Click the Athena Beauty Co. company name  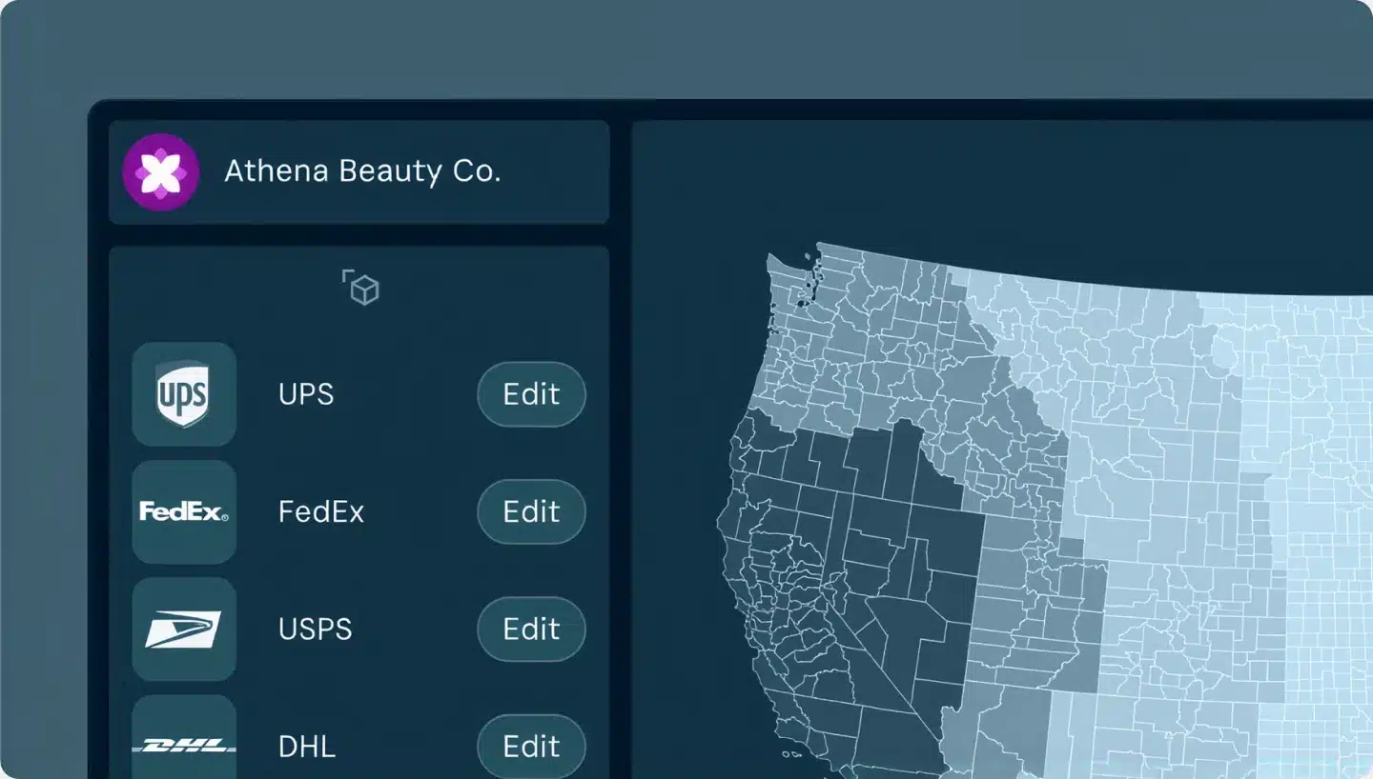pos(362,171)
